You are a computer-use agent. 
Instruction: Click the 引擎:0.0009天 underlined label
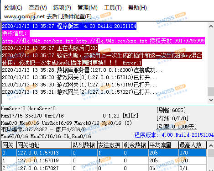coord(177,127)
